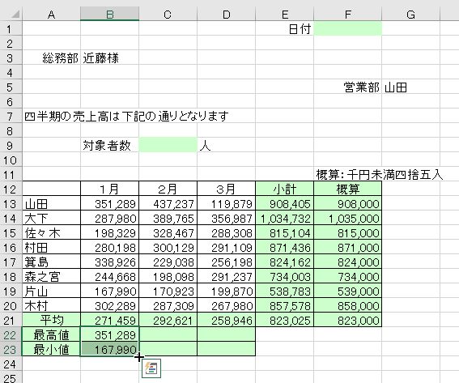
Task: Click average cell 258,946
Action: [227, 320]
